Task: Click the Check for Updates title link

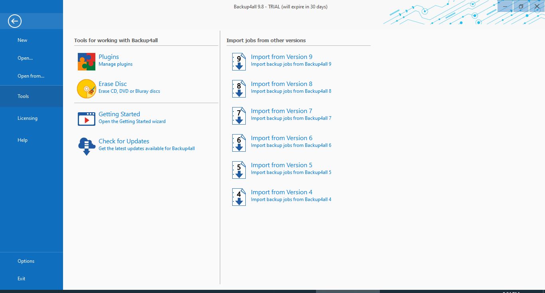Action: 124,141
